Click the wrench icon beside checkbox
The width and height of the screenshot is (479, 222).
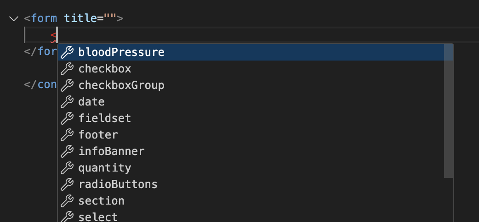(68, 69)
